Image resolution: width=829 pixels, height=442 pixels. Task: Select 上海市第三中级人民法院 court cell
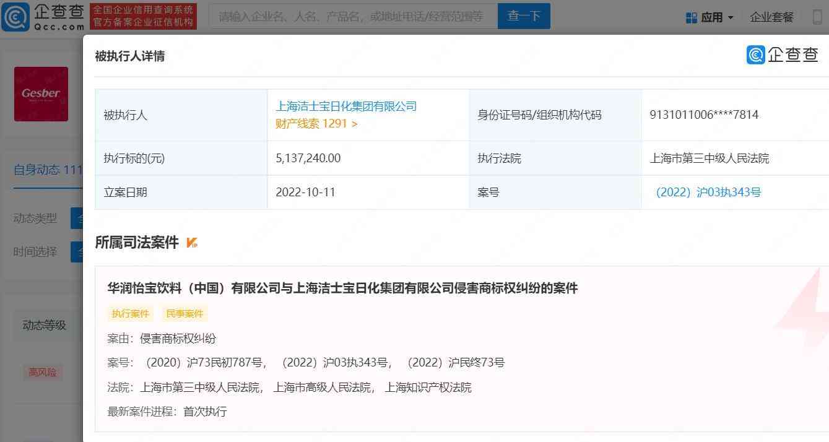710,158
